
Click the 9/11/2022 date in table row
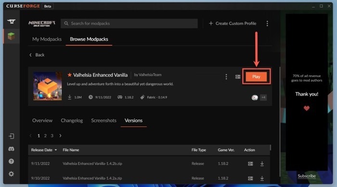(40, 163)
